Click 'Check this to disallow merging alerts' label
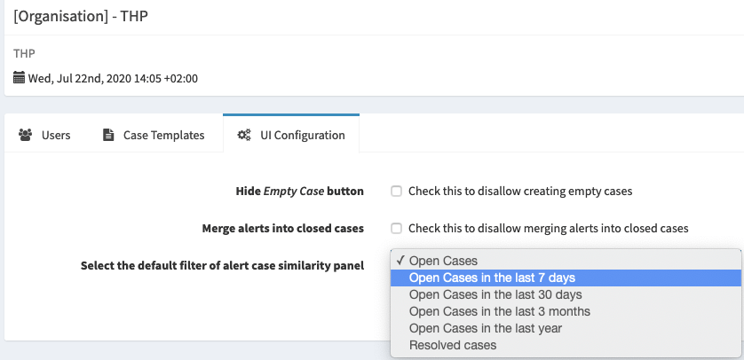 click(x=548, y=228)
